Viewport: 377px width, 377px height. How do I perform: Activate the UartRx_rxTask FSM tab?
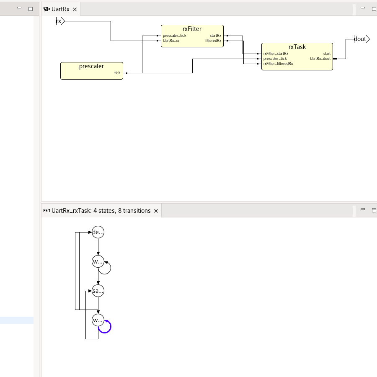[x=101, y=211]
